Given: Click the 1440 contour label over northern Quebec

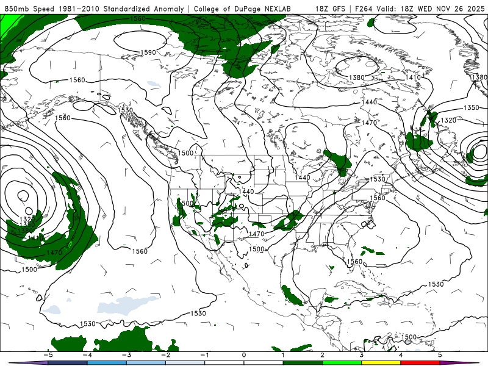Looking at the screenshot, I should pos(370,102).
